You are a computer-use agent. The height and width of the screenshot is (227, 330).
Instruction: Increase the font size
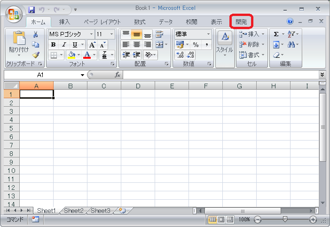pyautogui.click(x=93, y=45)
